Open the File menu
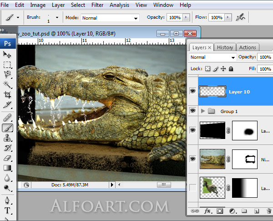 pyautogui.click(x=5, y=5)
